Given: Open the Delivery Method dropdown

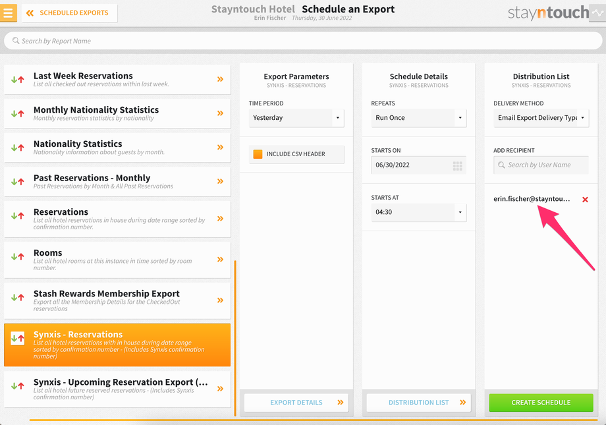Looking at the screenshot, I should 541,118.
